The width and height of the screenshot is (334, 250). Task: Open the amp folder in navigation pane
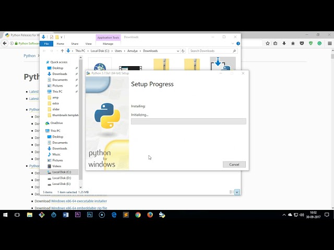[55, 97]
